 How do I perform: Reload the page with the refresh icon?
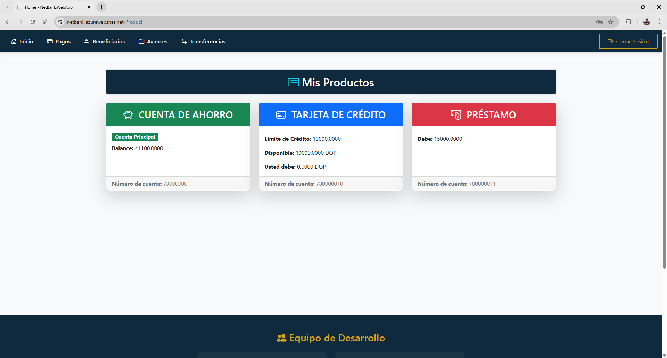(33, 22)
